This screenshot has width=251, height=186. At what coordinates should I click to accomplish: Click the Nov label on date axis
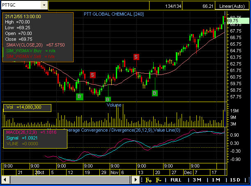(115, 172)
